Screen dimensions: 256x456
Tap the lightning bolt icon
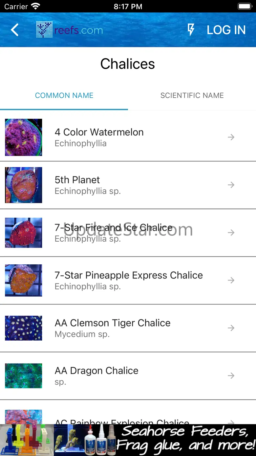191,30
